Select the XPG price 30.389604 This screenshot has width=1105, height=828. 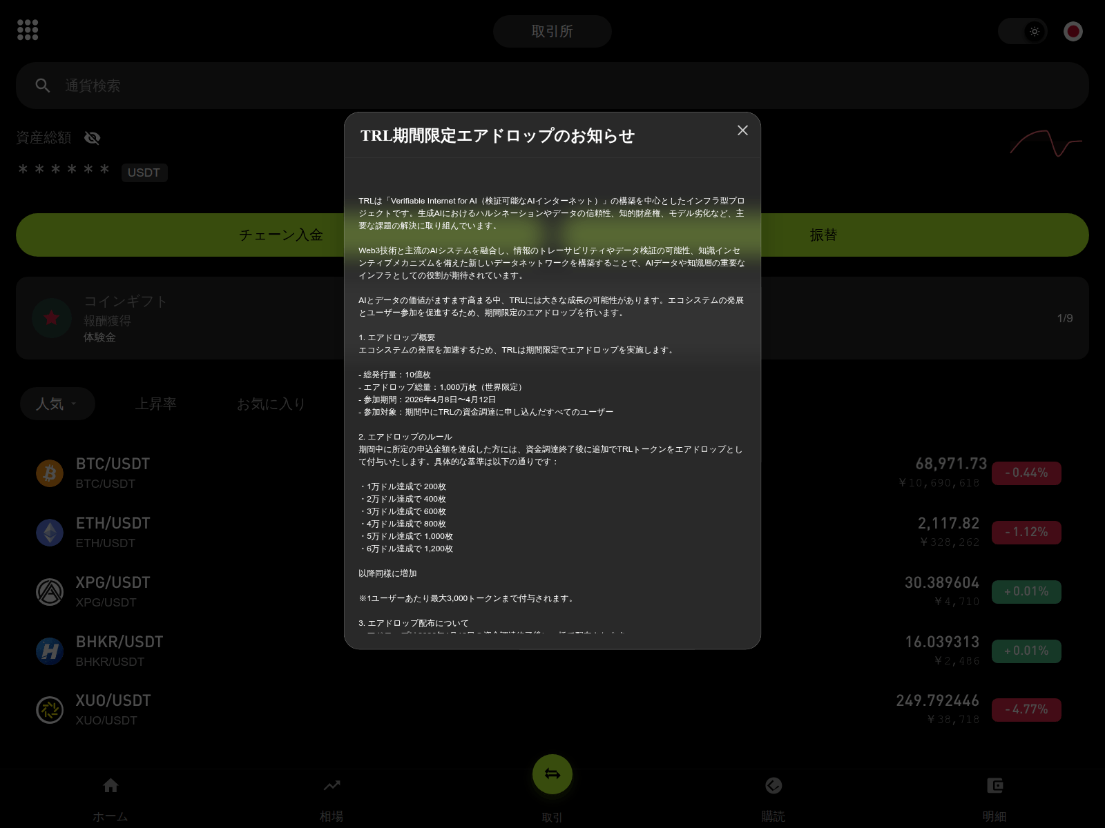pos(942,582)
